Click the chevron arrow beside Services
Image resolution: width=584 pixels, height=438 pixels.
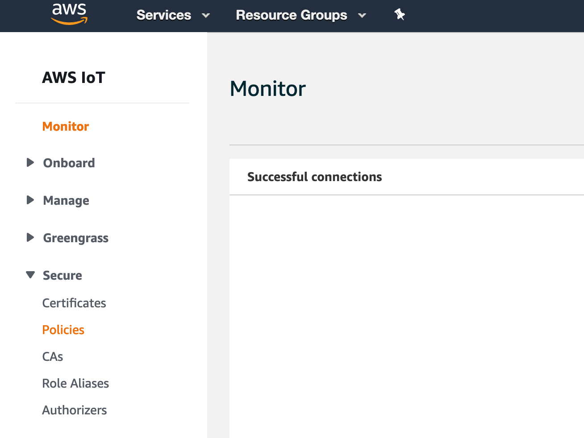pyautogui.click(x=206, y=16)
